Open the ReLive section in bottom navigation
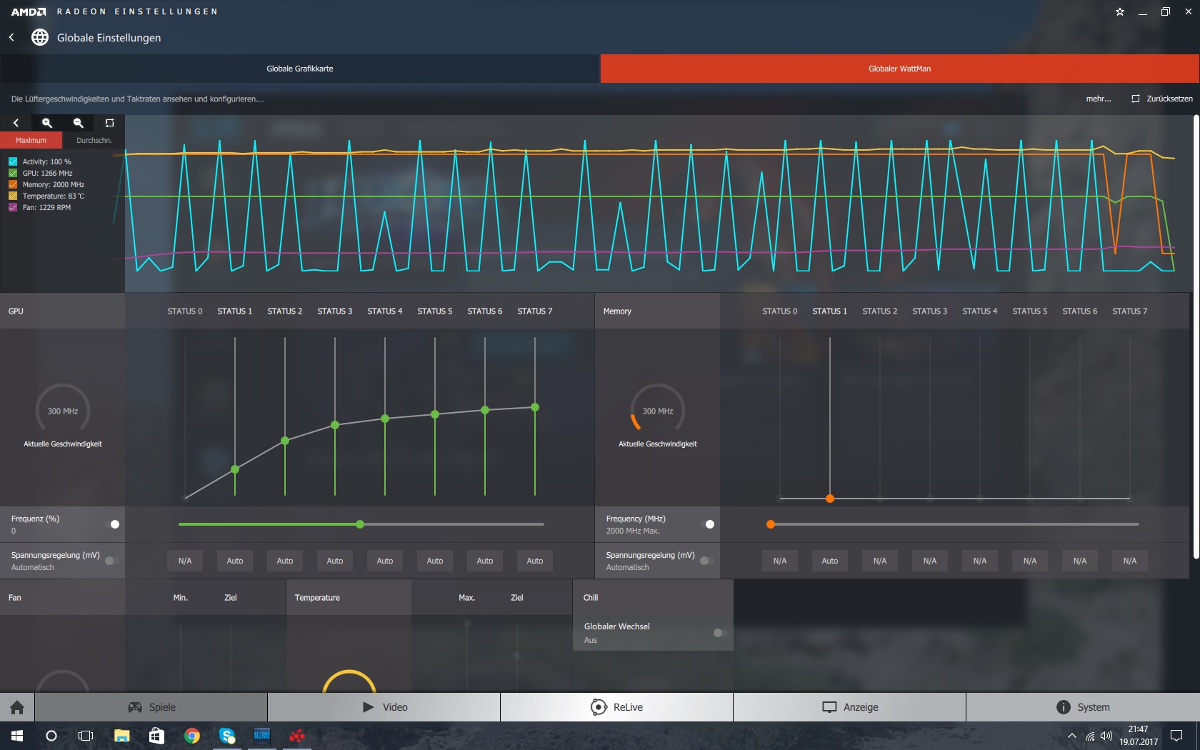 [617, 707]
